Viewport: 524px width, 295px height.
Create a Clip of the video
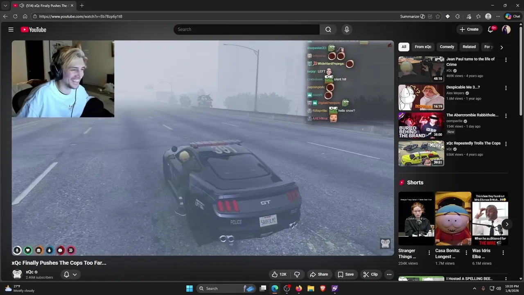(370, 275)
